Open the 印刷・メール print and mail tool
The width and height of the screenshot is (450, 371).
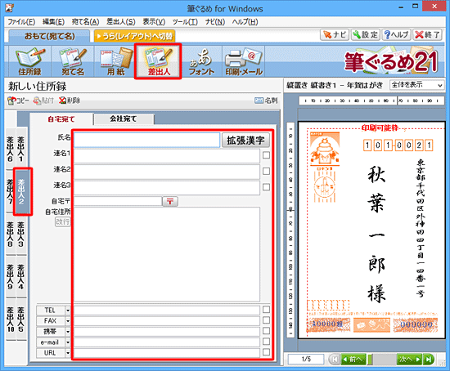pyautogui.click(x=244, y=61)
